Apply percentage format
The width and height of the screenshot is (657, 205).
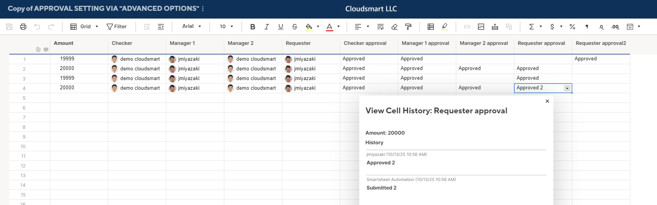tap(572, 27)
